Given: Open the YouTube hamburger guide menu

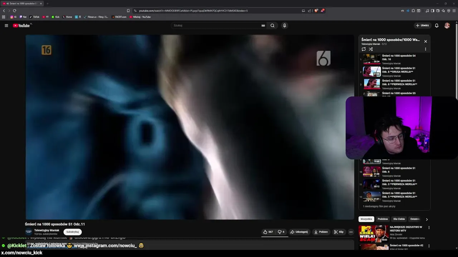Looking at the screenshot, I should tap(6, 25).
